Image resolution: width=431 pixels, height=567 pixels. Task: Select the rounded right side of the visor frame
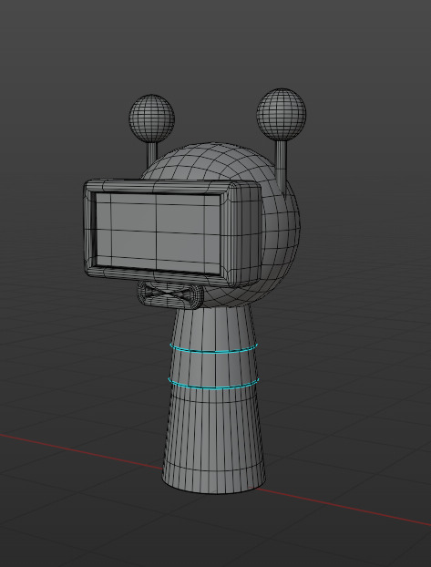point(245,233)
